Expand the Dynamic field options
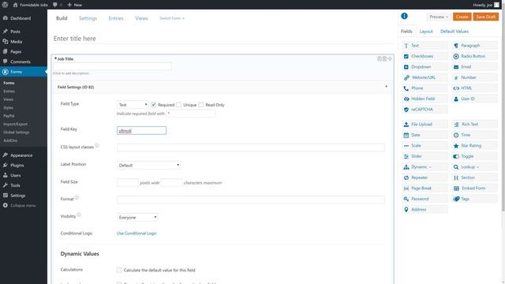 pos(425,166)
